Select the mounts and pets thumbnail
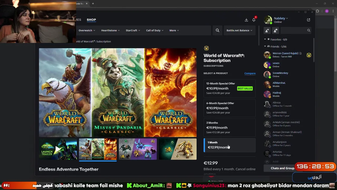Screen dimensions: 337x190 click(x=138, y=149)
